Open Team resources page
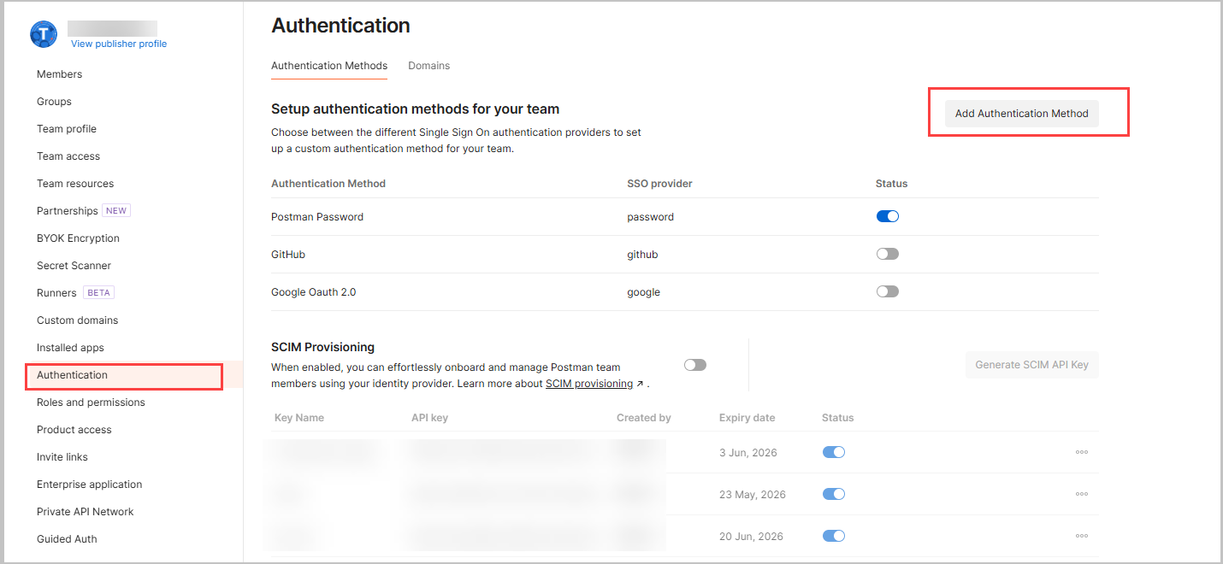This screenshot has height=564, width=1223. (75, 184)
